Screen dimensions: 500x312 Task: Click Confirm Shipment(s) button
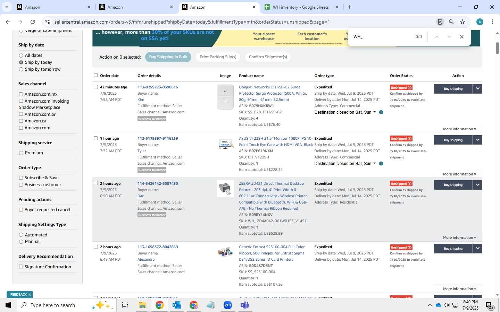point(268,57)
